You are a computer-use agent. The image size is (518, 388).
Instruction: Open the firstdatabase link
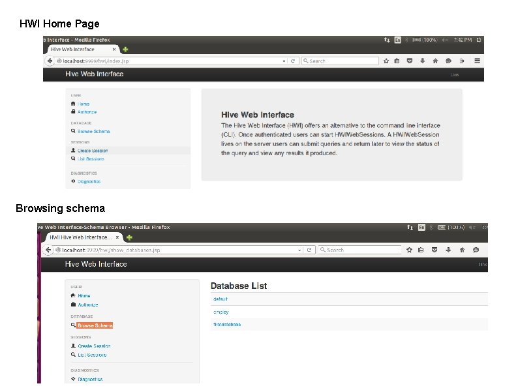point(227,324)
